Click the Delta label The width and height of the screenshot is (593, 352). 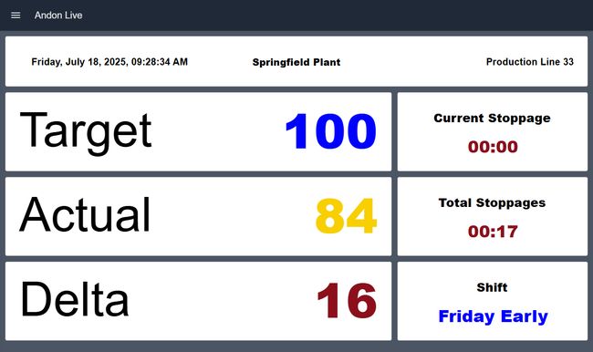(75, 299)
